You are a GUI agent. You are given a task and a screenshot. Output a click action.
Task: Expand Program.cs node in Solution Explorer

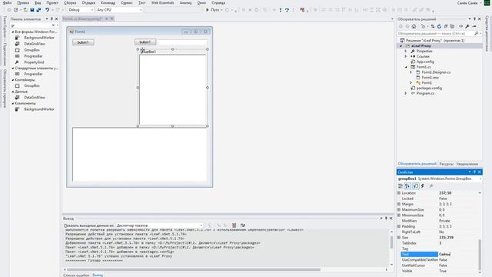tap(406, 94)
